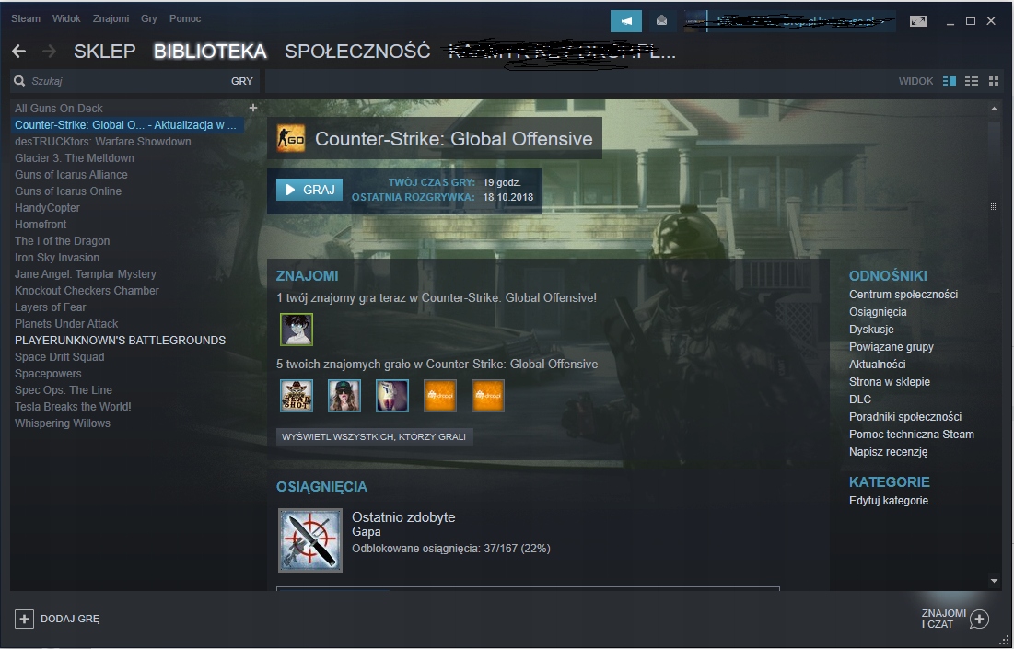Click the Counter-Strike GO game icon

[x=291, y=138]
